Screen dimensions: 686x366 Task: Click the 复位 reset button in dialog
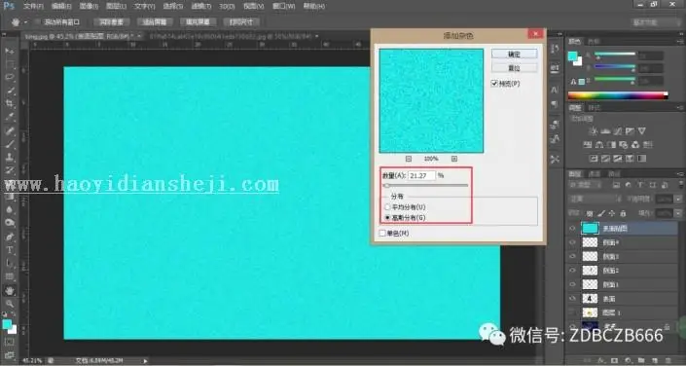tap(514, 68)
